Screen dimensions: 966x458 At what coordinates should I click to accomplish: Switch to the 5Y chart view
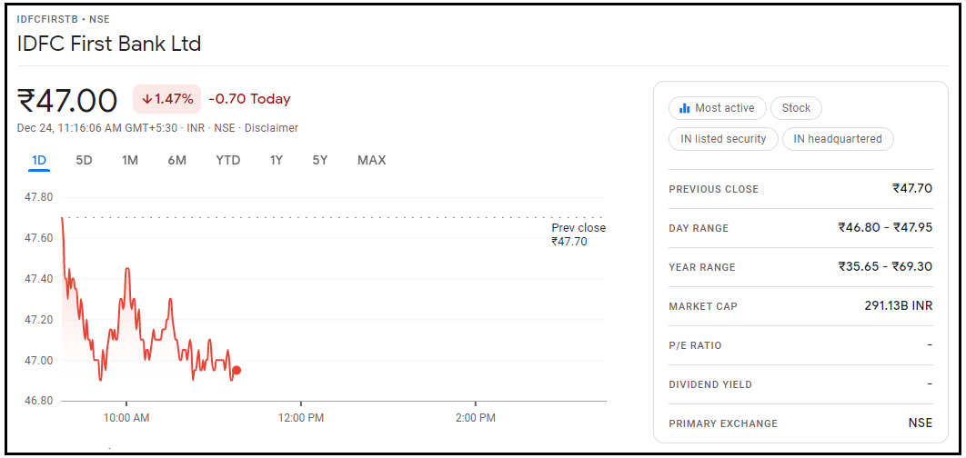click(x=319, y=160)
